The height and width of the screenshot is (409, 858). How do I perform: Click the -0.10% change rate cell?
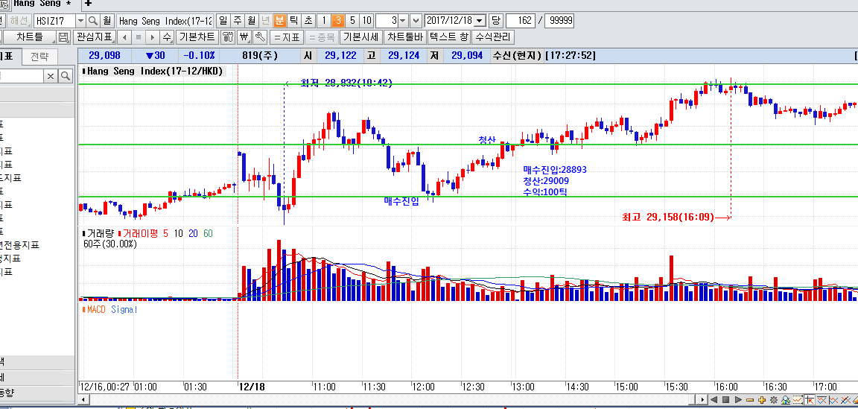coord(200,55)
